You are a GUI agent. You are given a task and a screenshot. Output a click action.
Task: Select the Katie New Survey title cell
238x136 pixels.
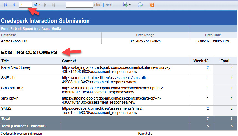point(16,67)
